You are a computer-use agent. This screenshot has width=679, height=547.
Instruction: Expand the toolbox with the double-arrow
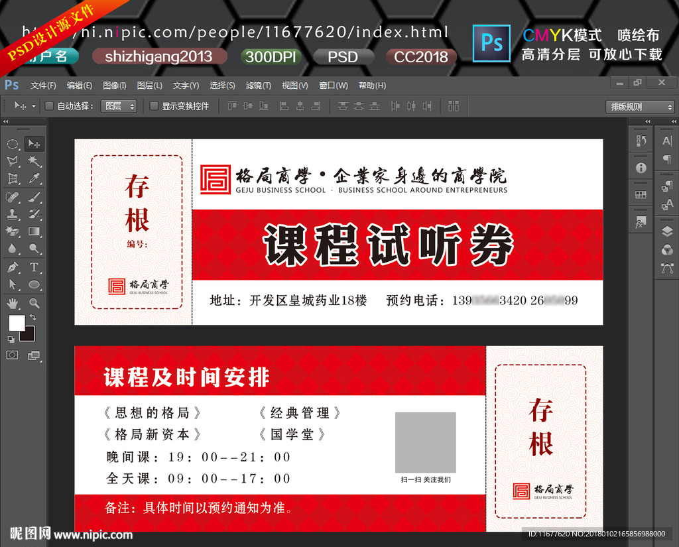point(5,122)
